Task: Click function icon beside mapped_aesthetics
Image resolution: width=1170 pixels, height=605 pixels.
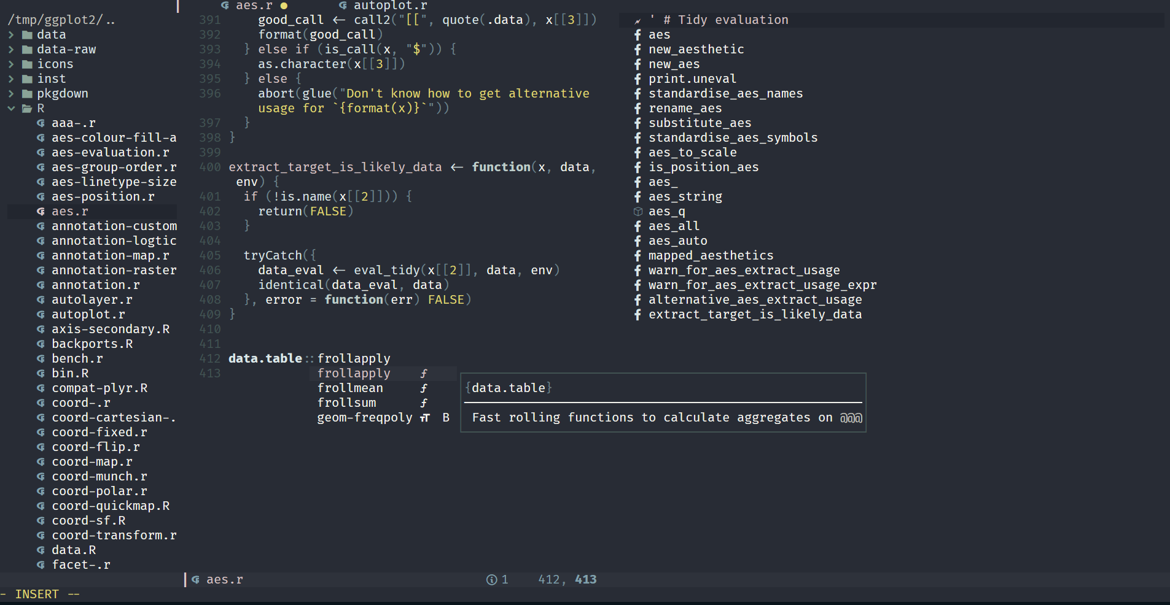Action: point(638,256)
